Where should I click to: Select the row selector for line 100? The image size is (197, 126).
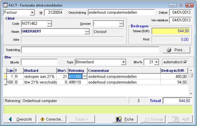(x=5, y=82)
